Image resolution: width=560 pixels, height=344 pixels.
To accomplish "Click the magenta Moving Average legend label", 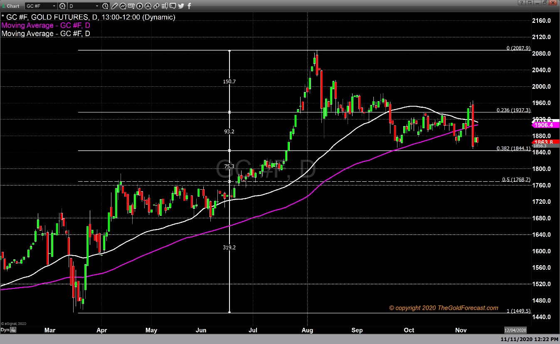I will pos(46,25).
